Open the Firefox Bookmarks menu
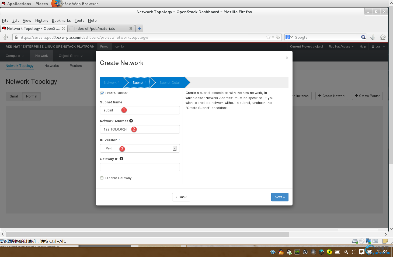393x257 pixels. [x=61, y=20]
